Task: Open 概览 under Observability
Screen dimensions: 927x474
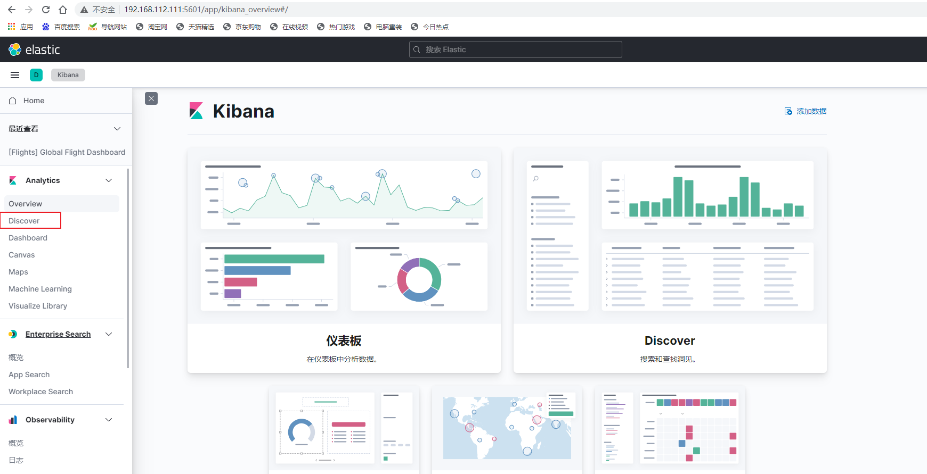Action: pyautogui.click(x=16, y=443)
